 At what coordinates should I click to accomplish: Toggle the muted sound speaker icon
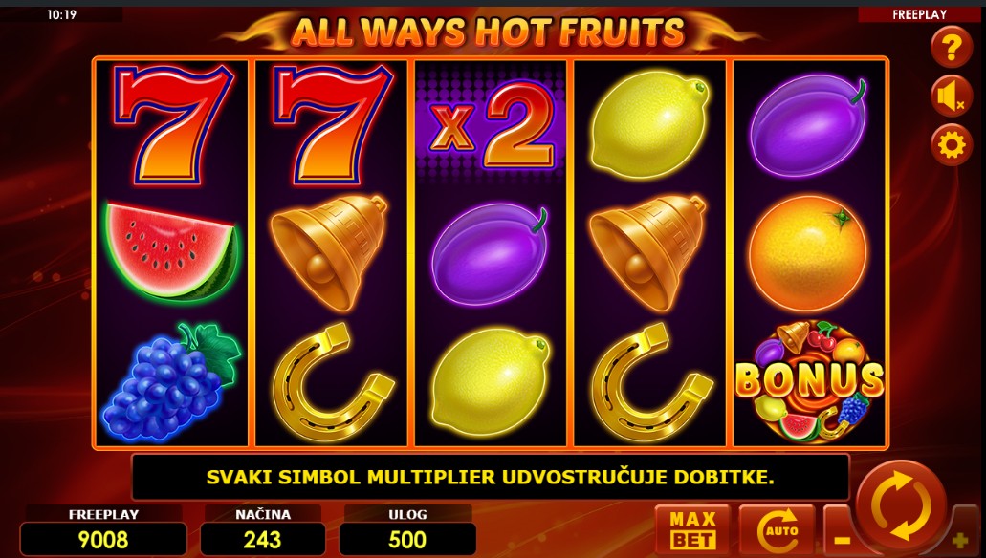tap(952, 97)
